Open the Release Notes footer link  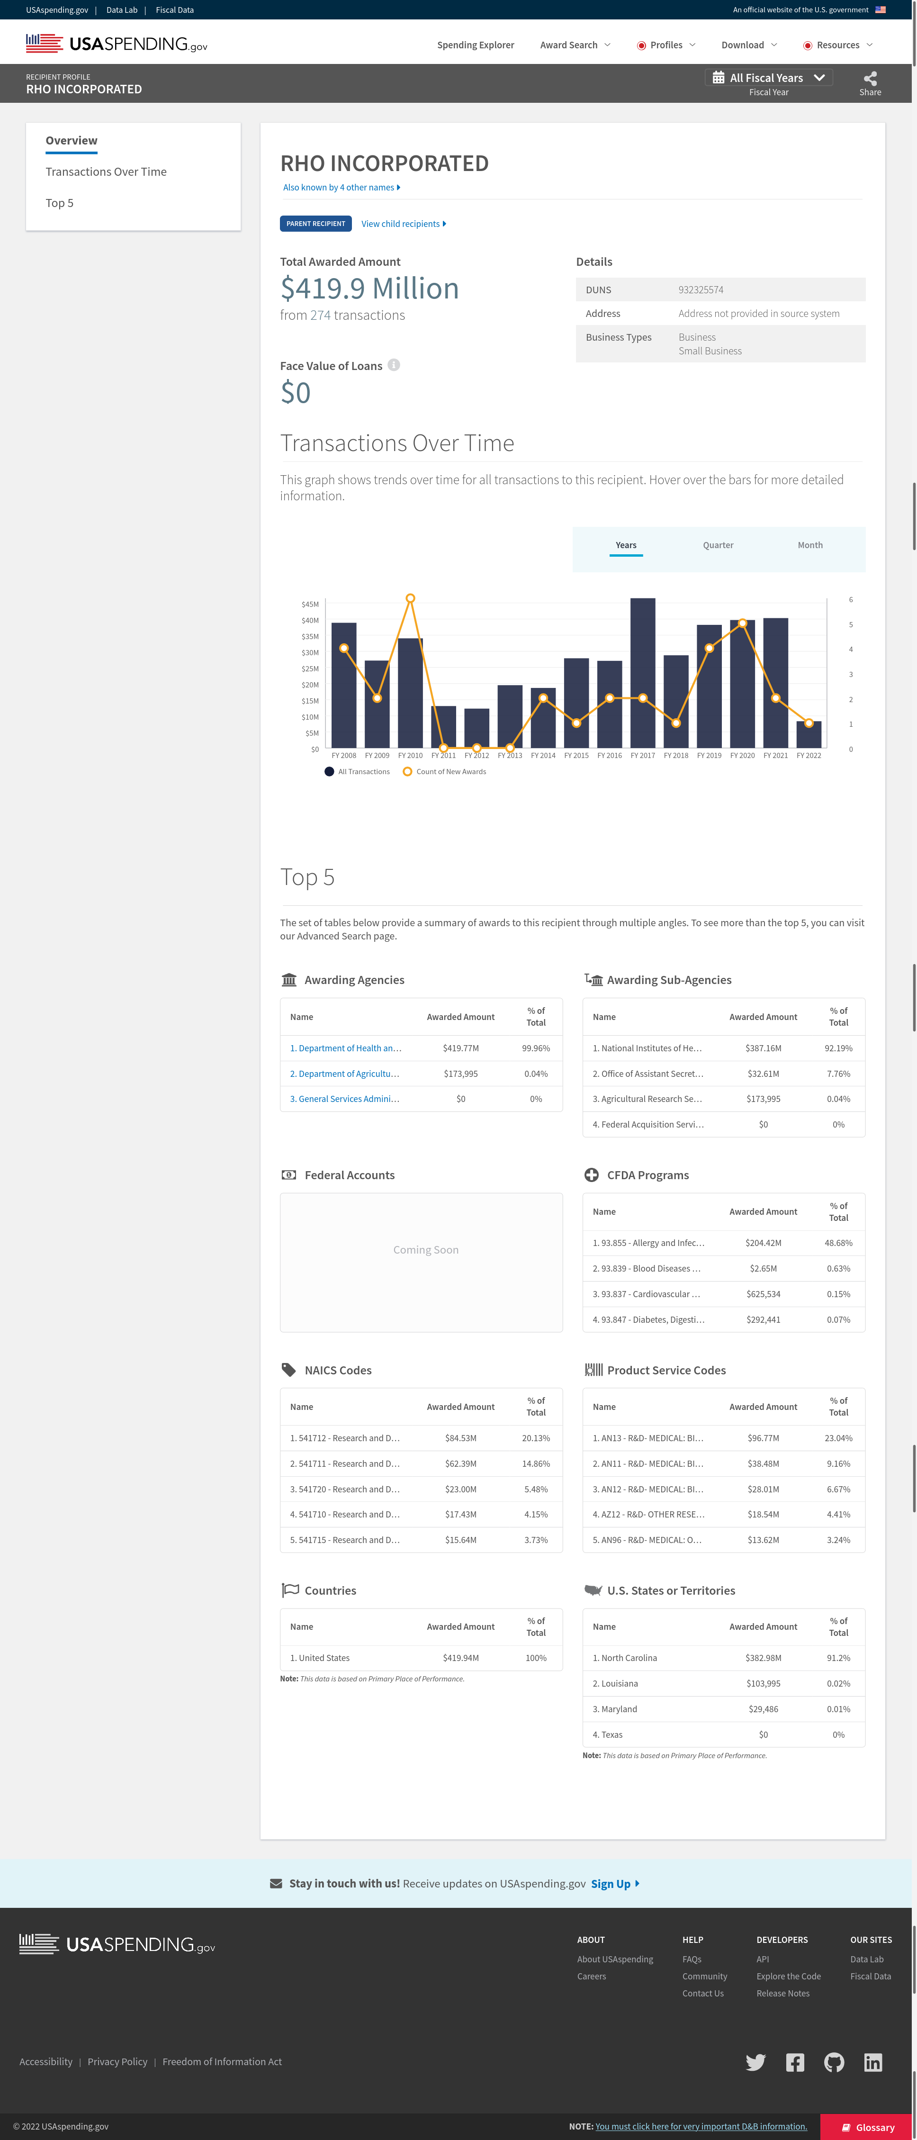click(782, 1994)
